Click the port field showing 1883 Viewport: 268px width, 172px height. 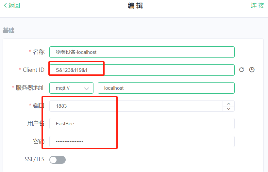click(136, 106)
